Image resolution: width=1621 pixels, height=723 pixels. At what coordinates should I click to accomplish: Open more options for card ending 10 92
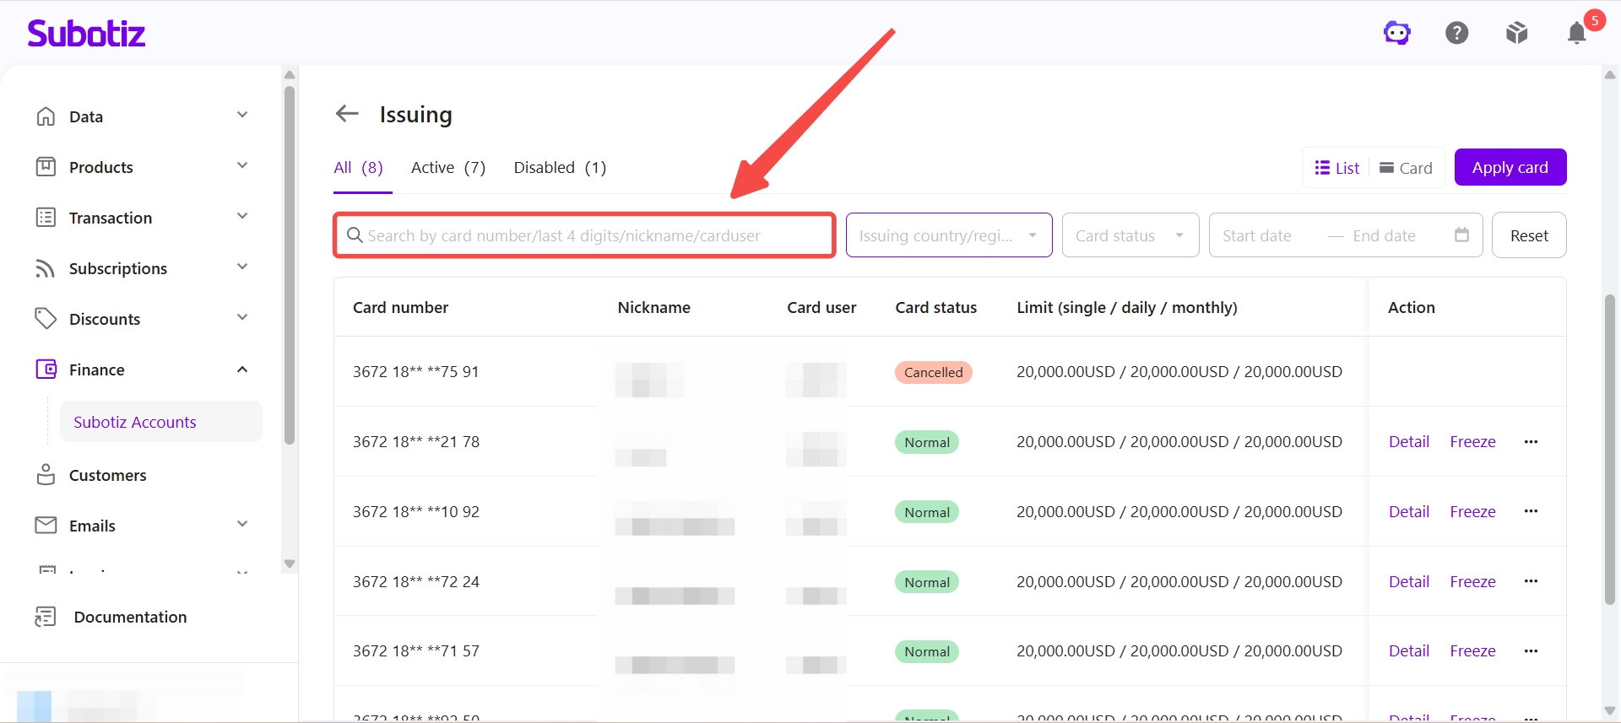(1531, 511)
